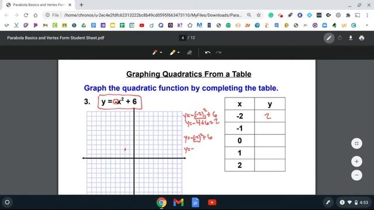This screenshot has height=210, width=374.
Task: Open the Gmail bookmark in bookmarks bar
Action: [46, 25]
